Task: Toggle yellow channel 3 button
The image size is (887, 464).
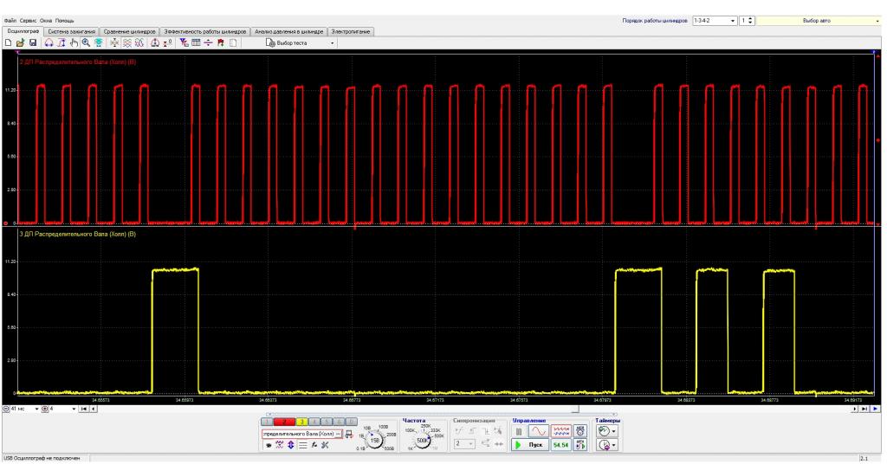Action: coord(301,422)
